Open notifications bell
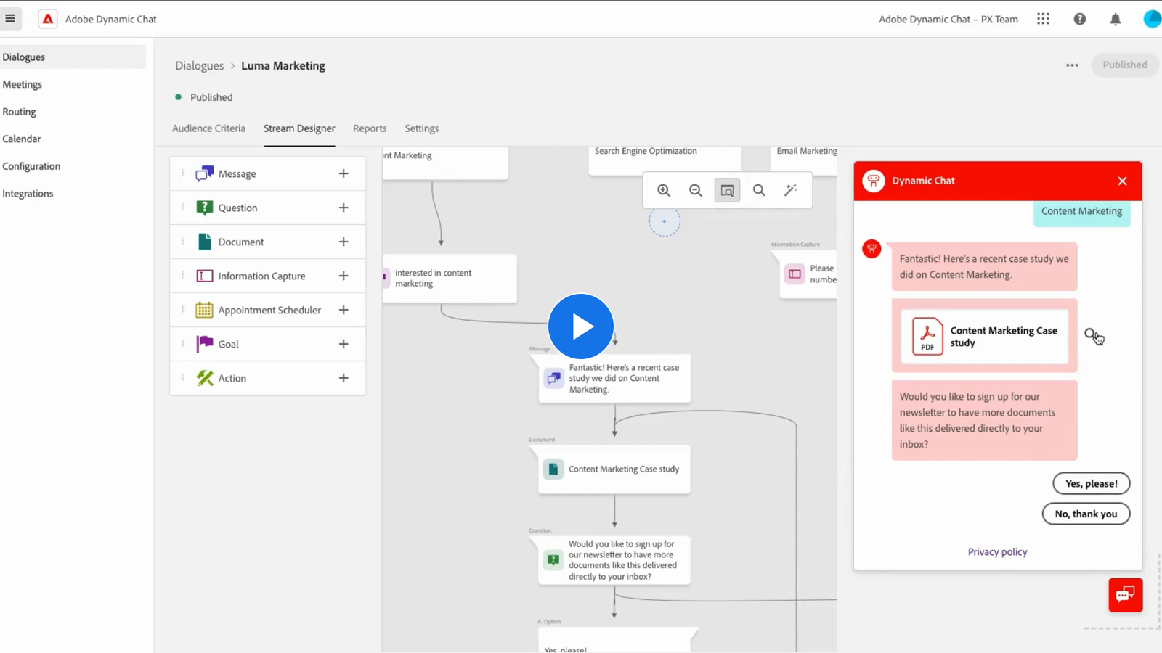 point(1116,20)
